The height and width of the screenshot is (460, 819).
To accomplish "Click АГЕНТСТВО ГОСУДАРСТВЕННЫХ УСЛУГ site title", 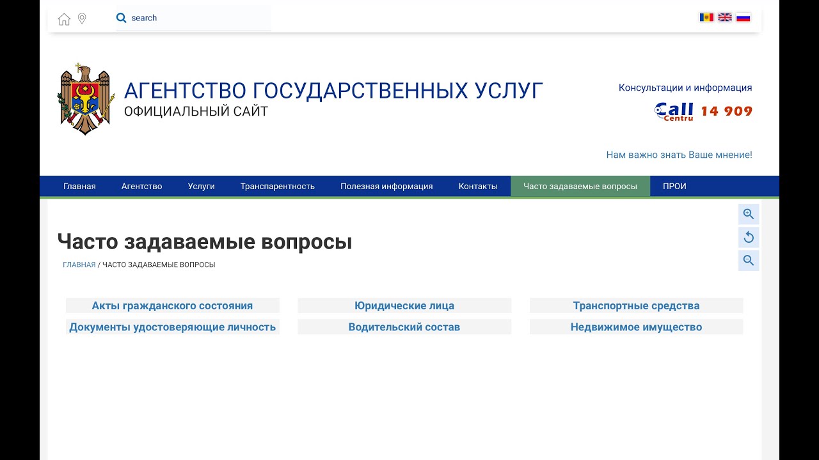I will point(333,91).
